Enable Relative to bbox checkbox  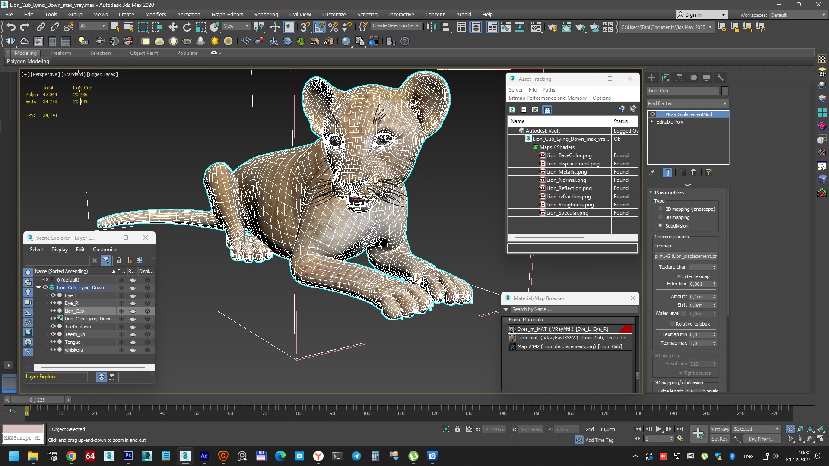pyautogui.click(x=672, y=324)
